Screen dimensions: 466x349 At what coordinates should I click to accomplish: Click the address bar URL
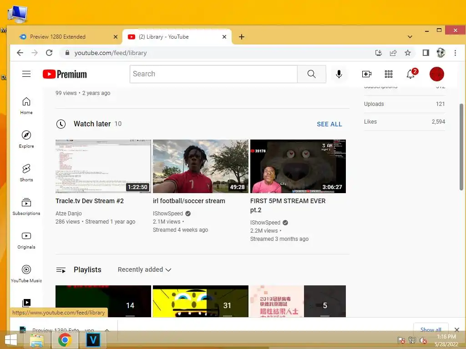click(111, 53)
